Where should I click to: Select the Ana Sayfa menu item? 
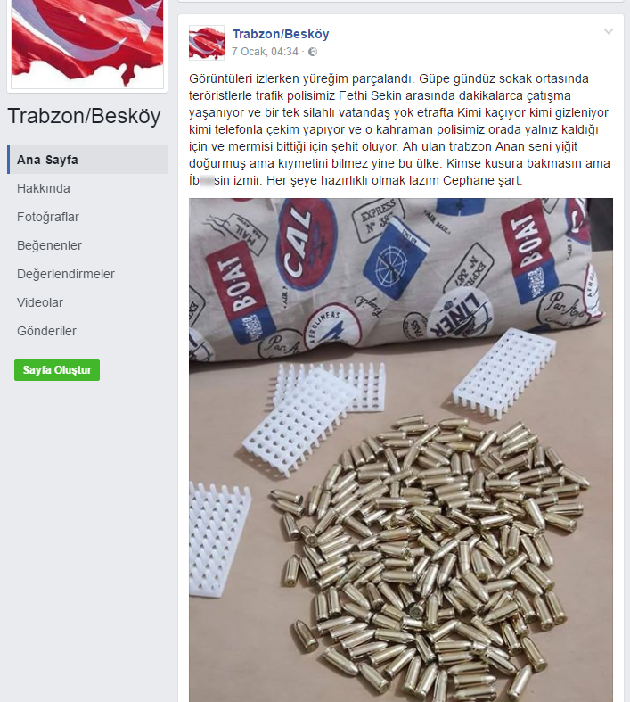(87, 160)
